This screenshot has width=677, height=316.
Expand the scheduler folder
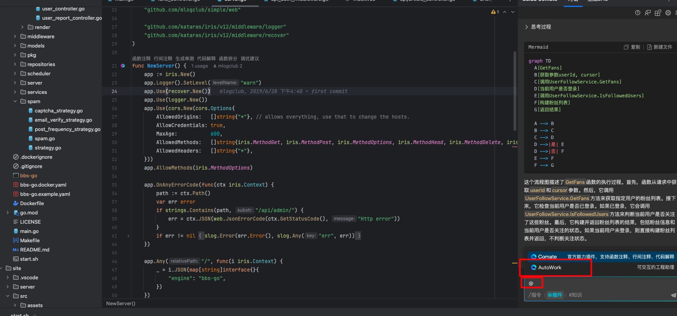(15, 73)
